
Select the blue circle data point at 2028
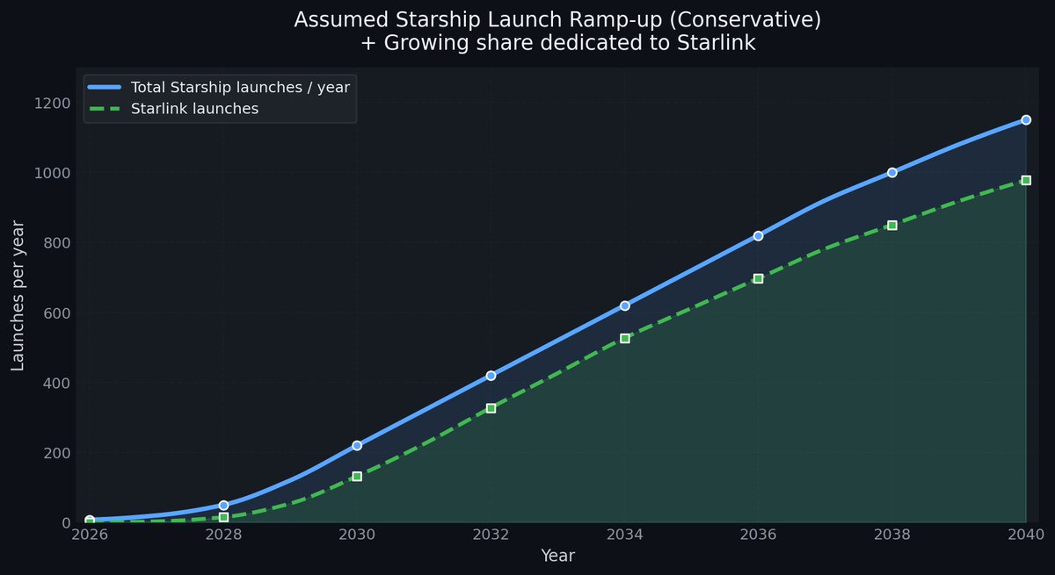click(x=223, y=506)
